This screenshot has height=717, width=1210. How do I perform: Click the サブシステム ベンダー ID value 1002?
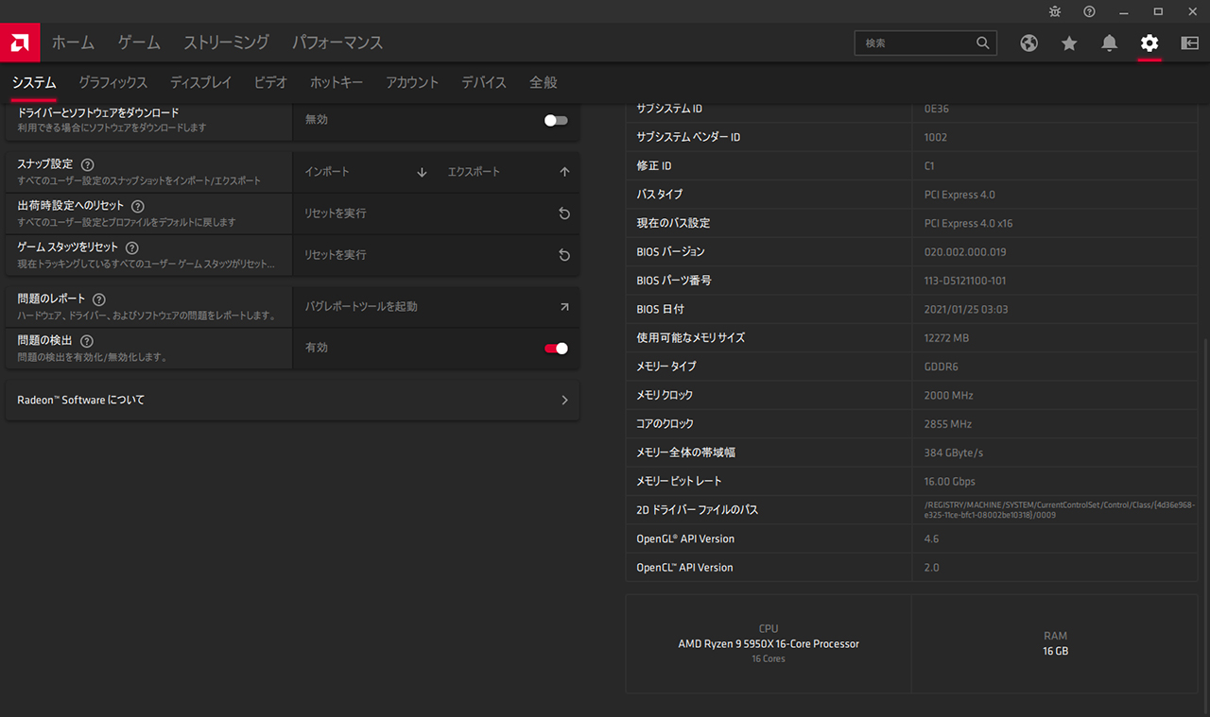[935, 138]
